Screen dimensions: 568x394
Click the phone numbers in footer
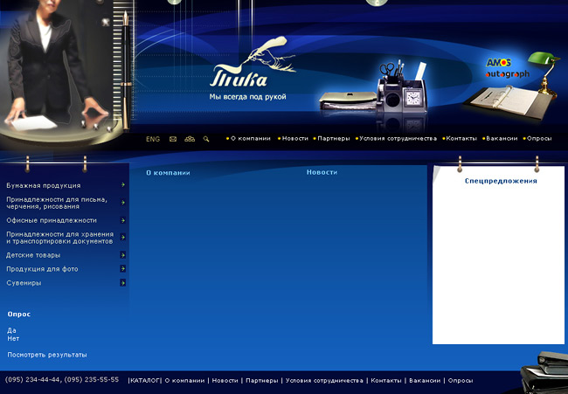click(x=62, y=379)
